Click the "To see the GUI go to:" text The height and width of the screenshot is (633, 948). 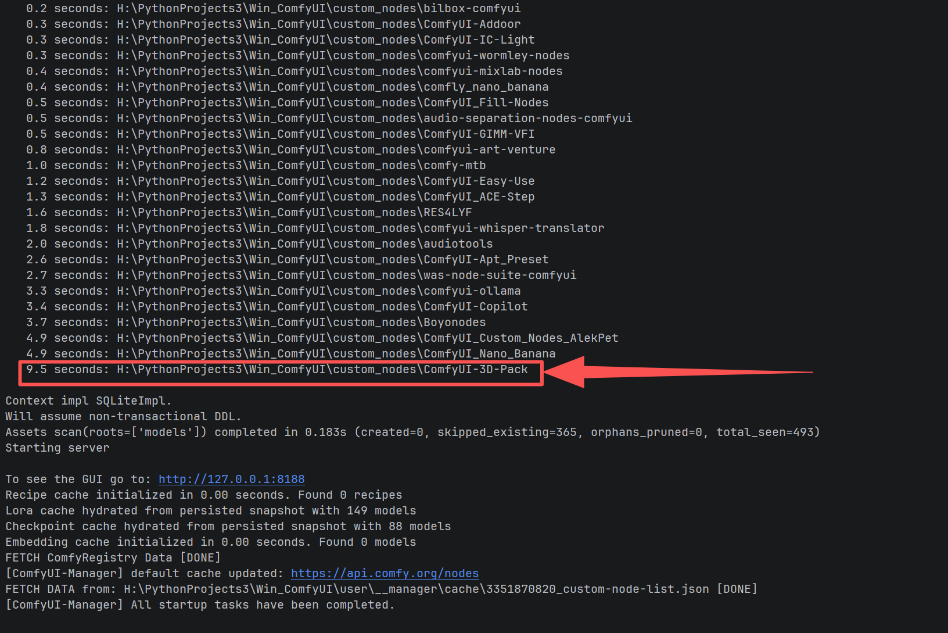tap(78, 479)
